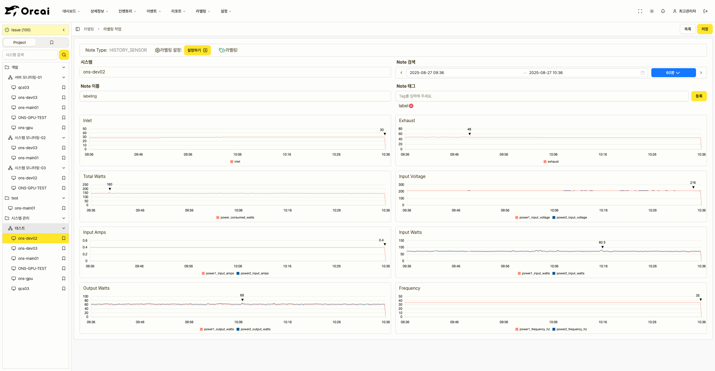
Task: Collapse the 개발 folder
Action: [64, 67]
